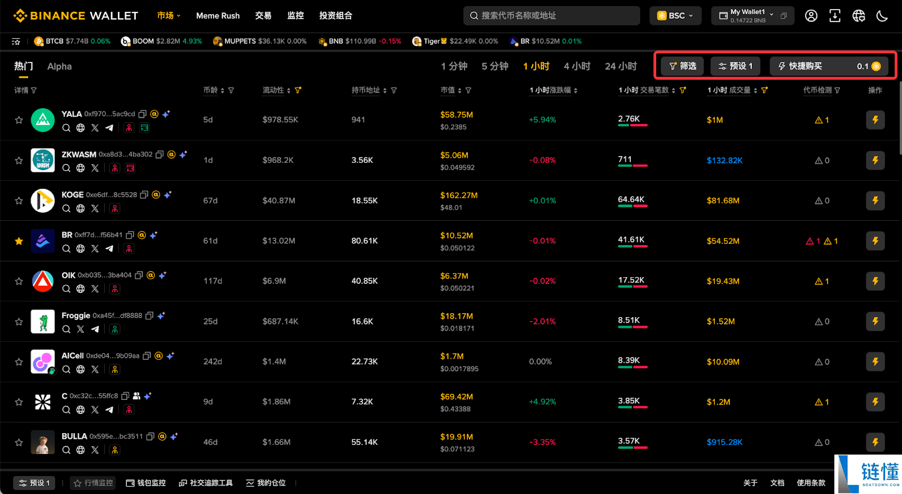Expand the 市场 menu dropdown
The height and width of the screenshot is (494, 902).
click(x=169, y=16)
